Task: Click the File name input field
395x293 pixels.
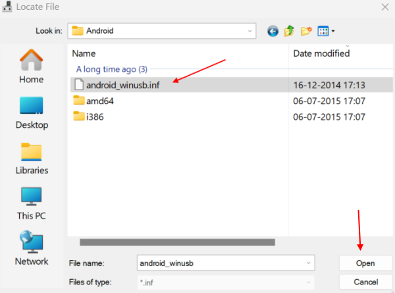Action: pos(226,263)
